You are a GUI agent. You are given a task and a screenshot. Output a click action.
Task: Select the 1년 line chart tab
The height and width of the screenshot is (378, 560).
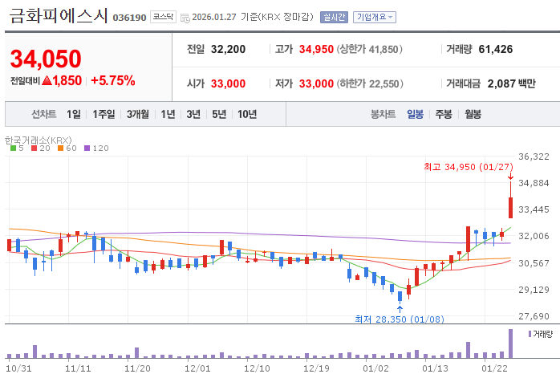coord(168,114)
